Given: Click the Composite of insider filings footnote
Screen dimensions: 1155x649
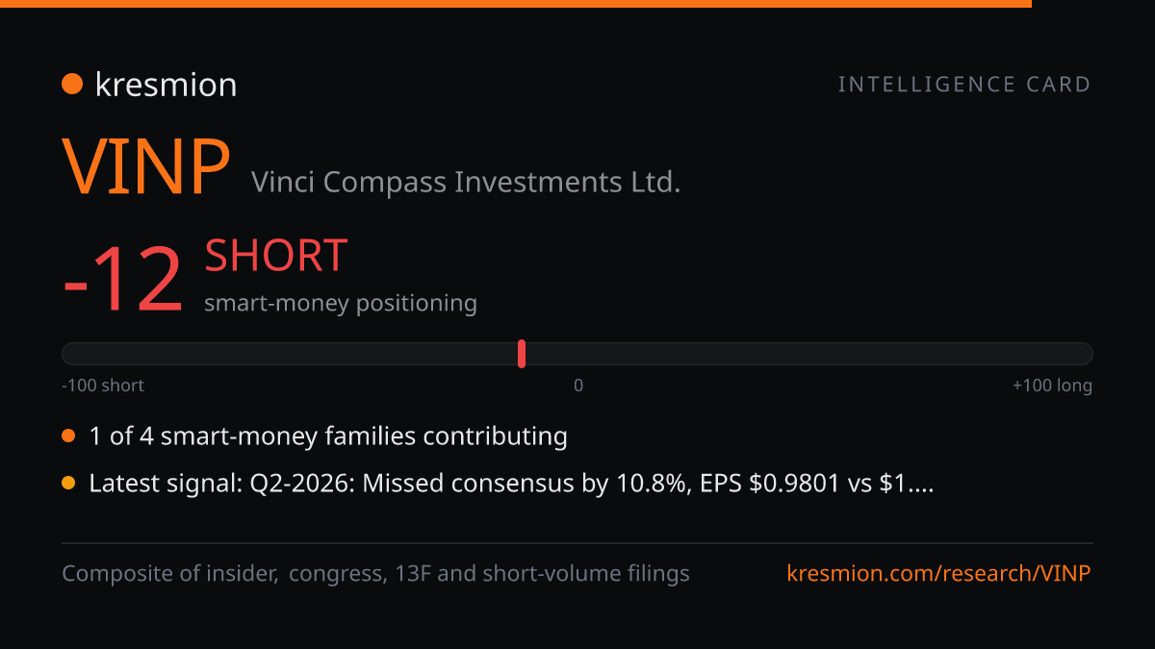Looking at the screenshot, I should [x=375, y=574].
